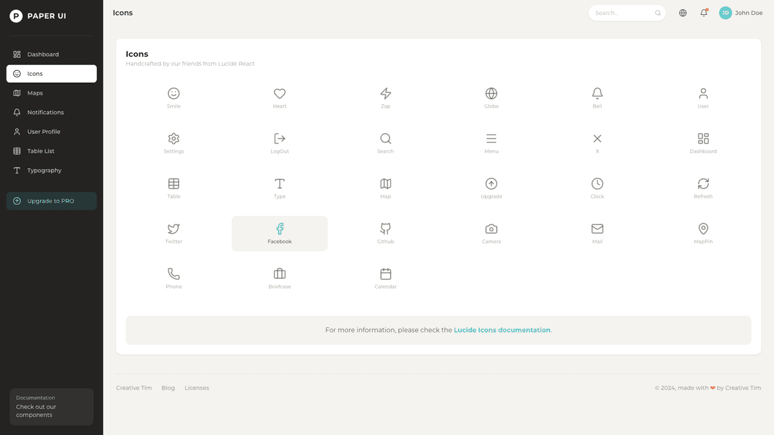Select the Camera icon
The width and height of the screenshot is (774, 435).
tap(491, 229)
